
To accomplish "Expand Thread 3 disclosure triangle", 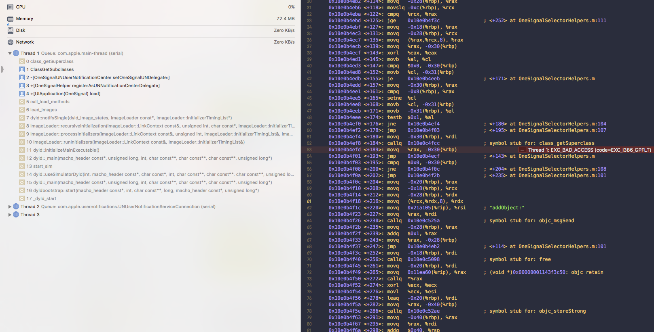I will 10,215.
